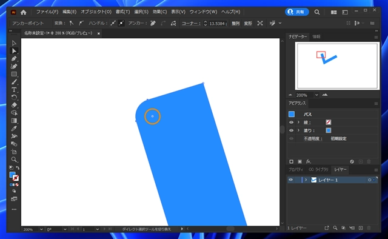Click the Arrange Documents icon
This screenshot has width=388, height=239.
(x=334, y=12)
